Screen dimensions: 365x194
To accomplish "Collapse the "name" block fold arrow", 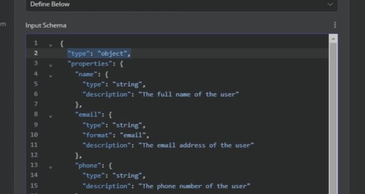I will (x=51, y=75).
